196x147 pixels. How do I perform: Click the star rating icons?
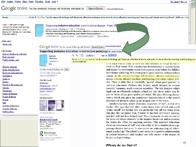pyautogui.click(x=43, y=73)
